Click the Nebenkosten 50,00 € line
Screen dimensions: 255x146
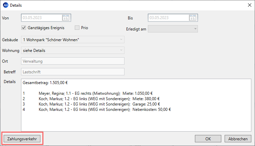click(97, 109)
